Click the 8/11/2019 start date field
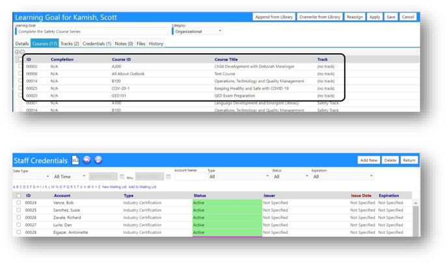447x263 pixels. click(103, 177)
